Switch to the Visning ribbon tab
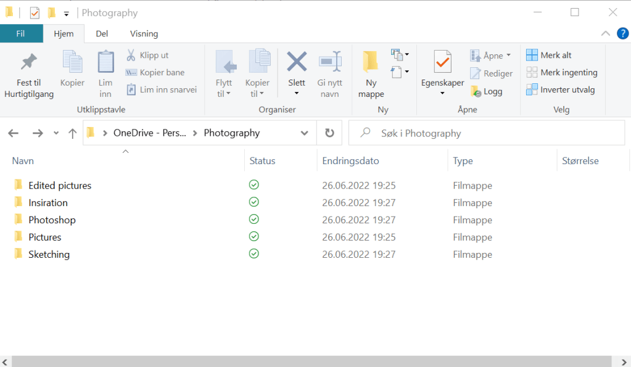Screen dimensions: 631x367 (144, 34)
